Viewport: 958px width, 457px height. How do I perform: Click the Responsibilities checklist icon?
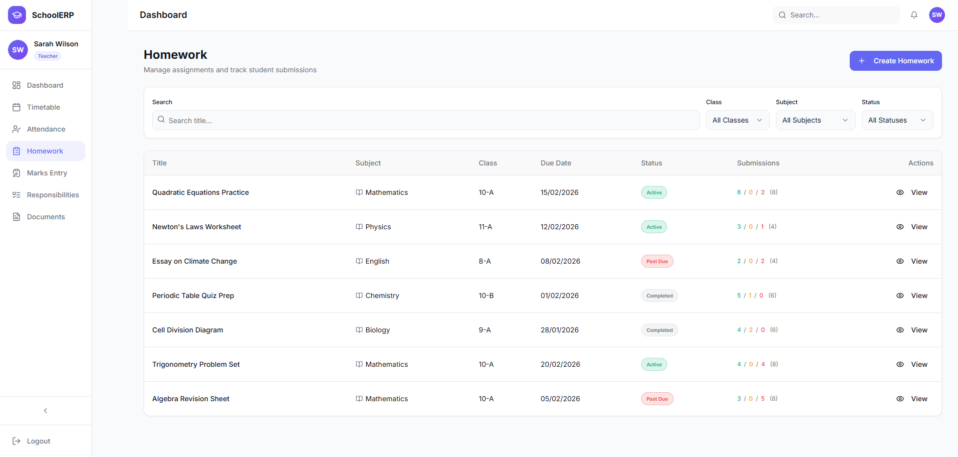pos(16,195)
